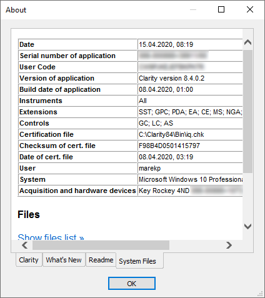Image resolution: width=265 pixels, height=298 pixels.
Task: Click the Build date of application label
Action: tap(60, 89)
